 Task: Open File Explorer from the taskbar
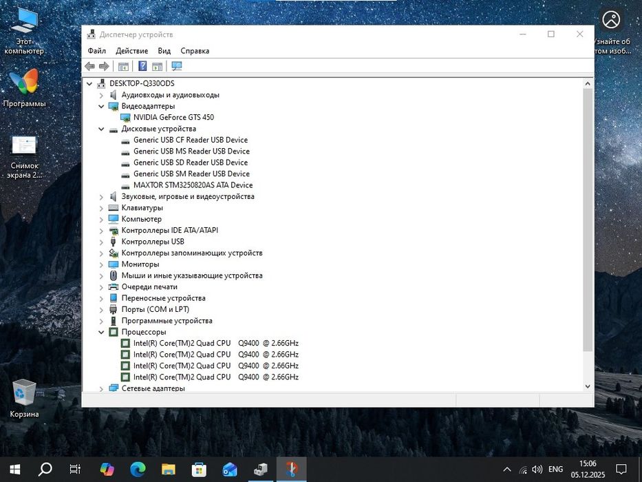[169, 470]
